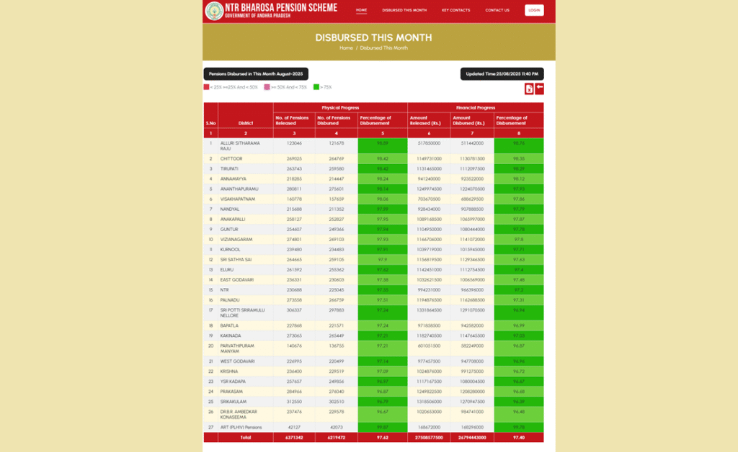
Task: Click the Andhra Pradesh government emblem logo
Action: pos(214,11)
